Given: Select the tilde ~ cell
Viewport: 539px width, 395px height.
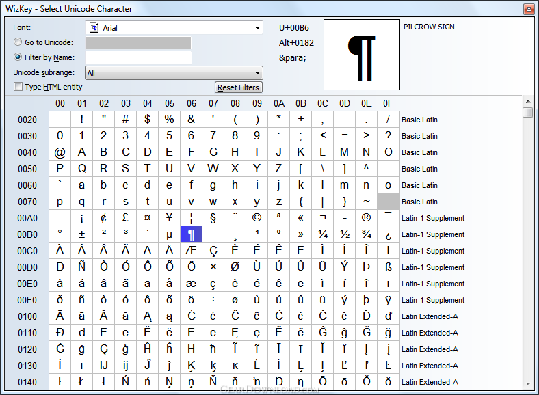Looking at the screenshot, I should point(366,202).
